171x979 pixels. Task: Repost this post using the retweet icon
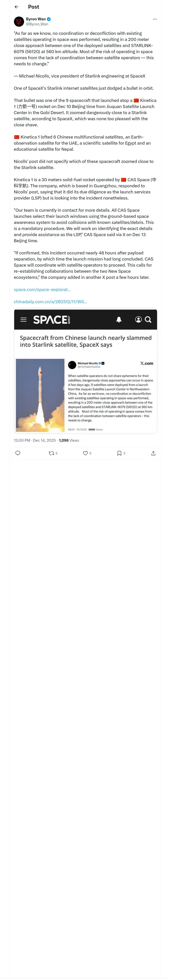[51, 453]
